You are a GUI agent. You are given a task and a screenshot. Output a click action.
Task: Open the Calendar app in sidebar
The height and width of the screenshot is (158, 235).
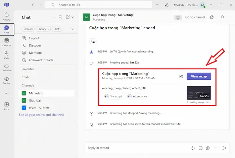7,42
